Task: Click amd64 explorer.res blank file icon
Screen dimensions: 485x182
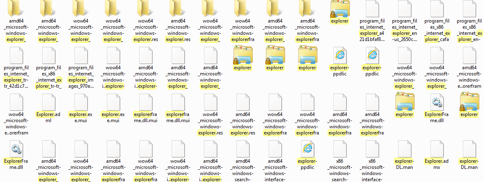Action: [242, 102]
